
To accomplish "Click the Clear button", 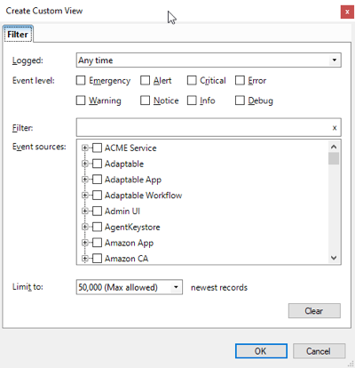I will pos(314,311).
